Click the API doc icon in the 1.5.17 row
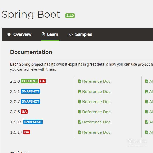Viewport: 153px width, 153px height. pyautogui.click(x=147, y=132)
